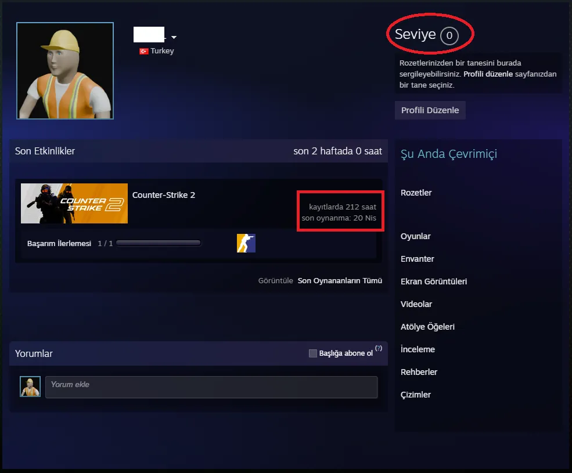
Task: Click the Seviye level 0 badge
Action: click(449, 36)
